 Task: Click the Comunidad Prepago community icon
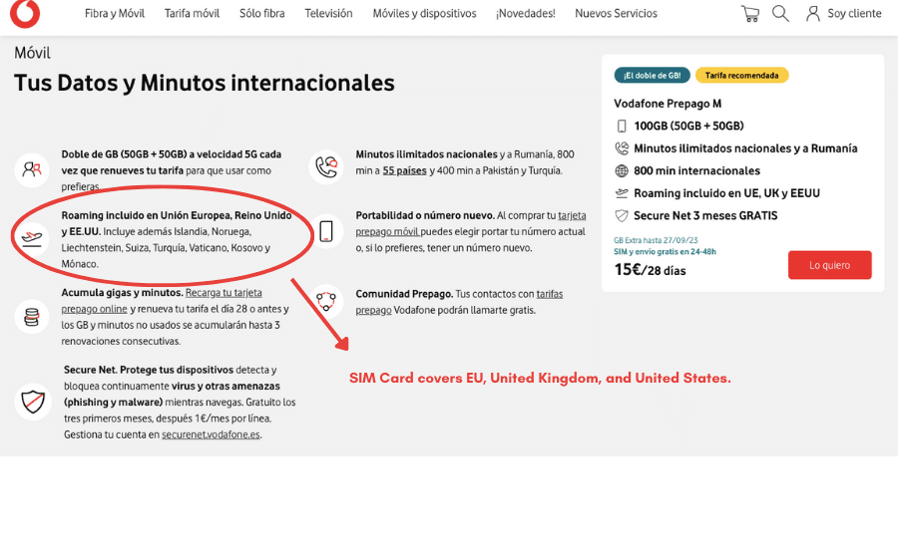[x=326, y=300]
